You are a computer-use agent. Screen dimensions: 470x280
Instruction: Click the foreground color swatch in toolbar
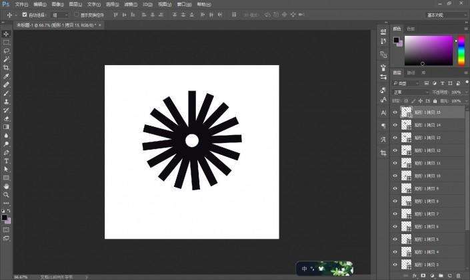coord(4,217)
